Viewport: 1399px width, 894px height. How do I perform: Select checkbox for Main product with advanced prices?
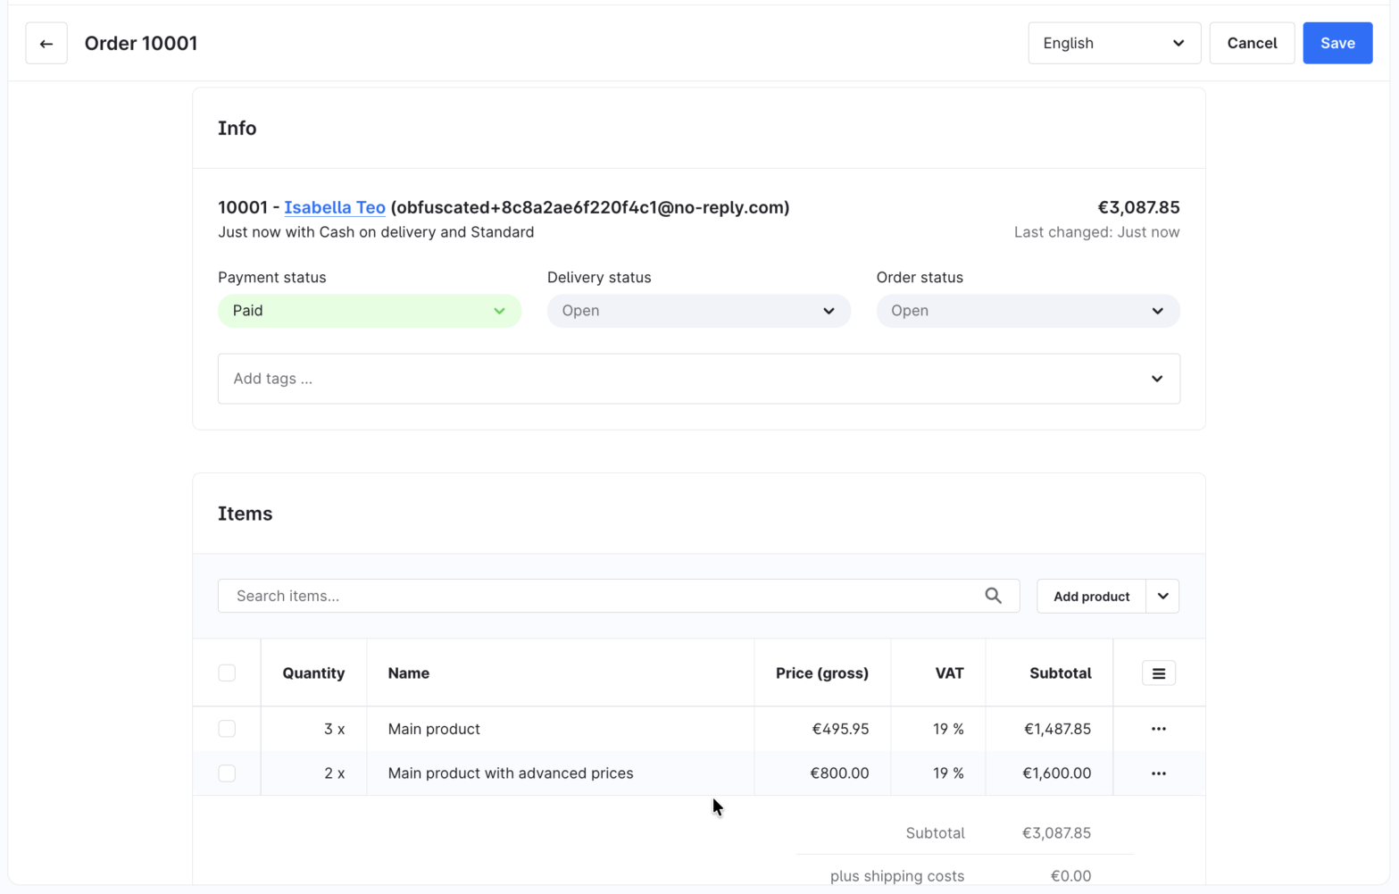tap(227, 773)
